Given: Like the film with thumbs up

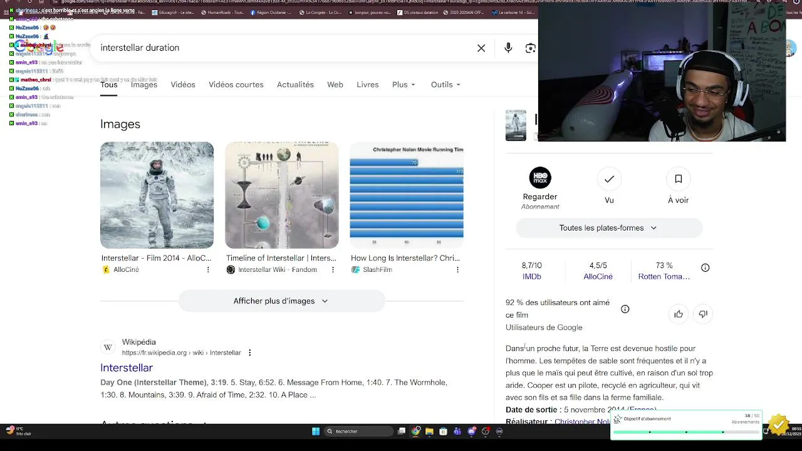Looking at the screenshot, I should [x=679, y=314].
